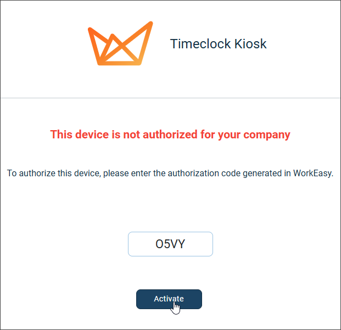Click the word Timeclock in the header
The height and width of the screenshot is (330, 341).
point(200,44)
